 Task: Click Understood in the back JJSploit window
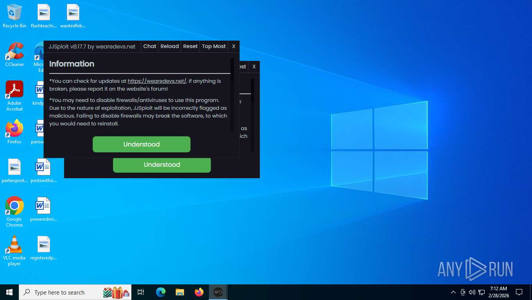pos(162,165)
